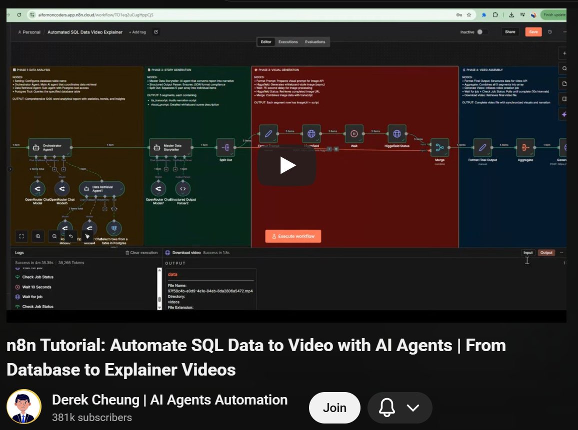
Task: Open the notification bell dropdown
Action: coord(399,408)
